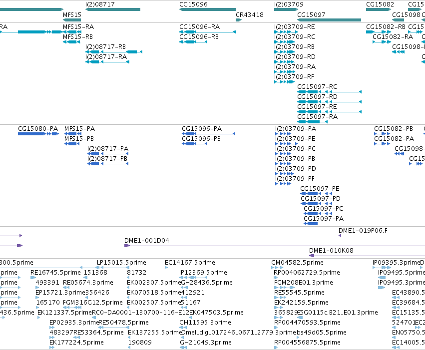Select protein MFS15-PA
The width and height of the screenshot is (425, 350).
pos(80,129)
